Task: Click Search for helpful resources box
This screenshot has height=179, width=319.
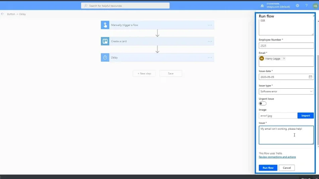Action: pyautogui.click(x=125, y=6)
